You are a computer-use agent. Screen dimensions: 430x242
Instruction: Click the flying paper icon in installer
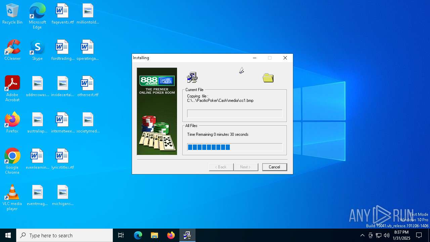(x=242, y=70)
